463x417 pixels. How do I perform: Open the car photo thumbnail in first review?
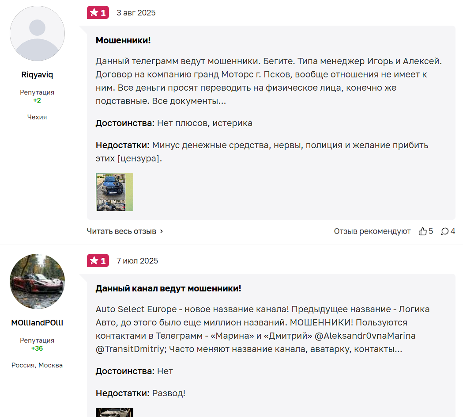tap(115, 192)
